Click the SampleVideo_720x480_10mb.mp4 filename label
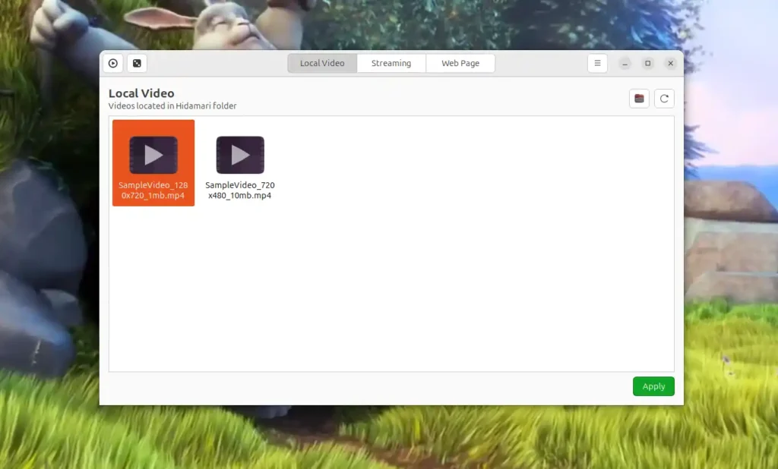This screenshot has width=778, height=469. [240, 190]
